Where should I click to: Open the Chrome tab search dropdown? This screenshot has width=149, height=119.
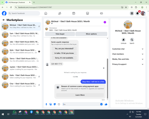(2, 2)
